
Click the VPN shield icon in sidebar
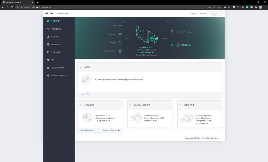click(x=48, y=60)
